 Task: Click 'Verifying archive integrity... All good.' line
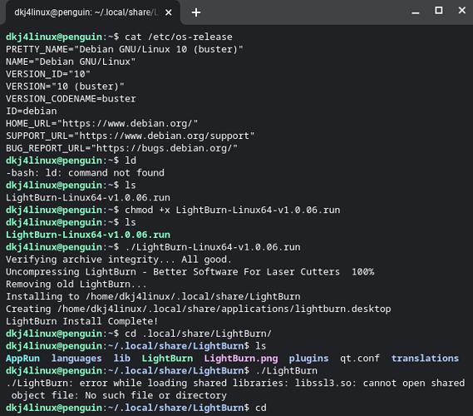pyautogui.click(x=119, y=260)
